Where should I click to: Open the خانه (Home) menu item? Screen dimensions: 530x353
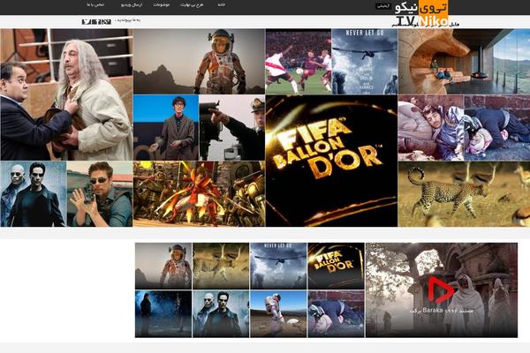[222, 4]
